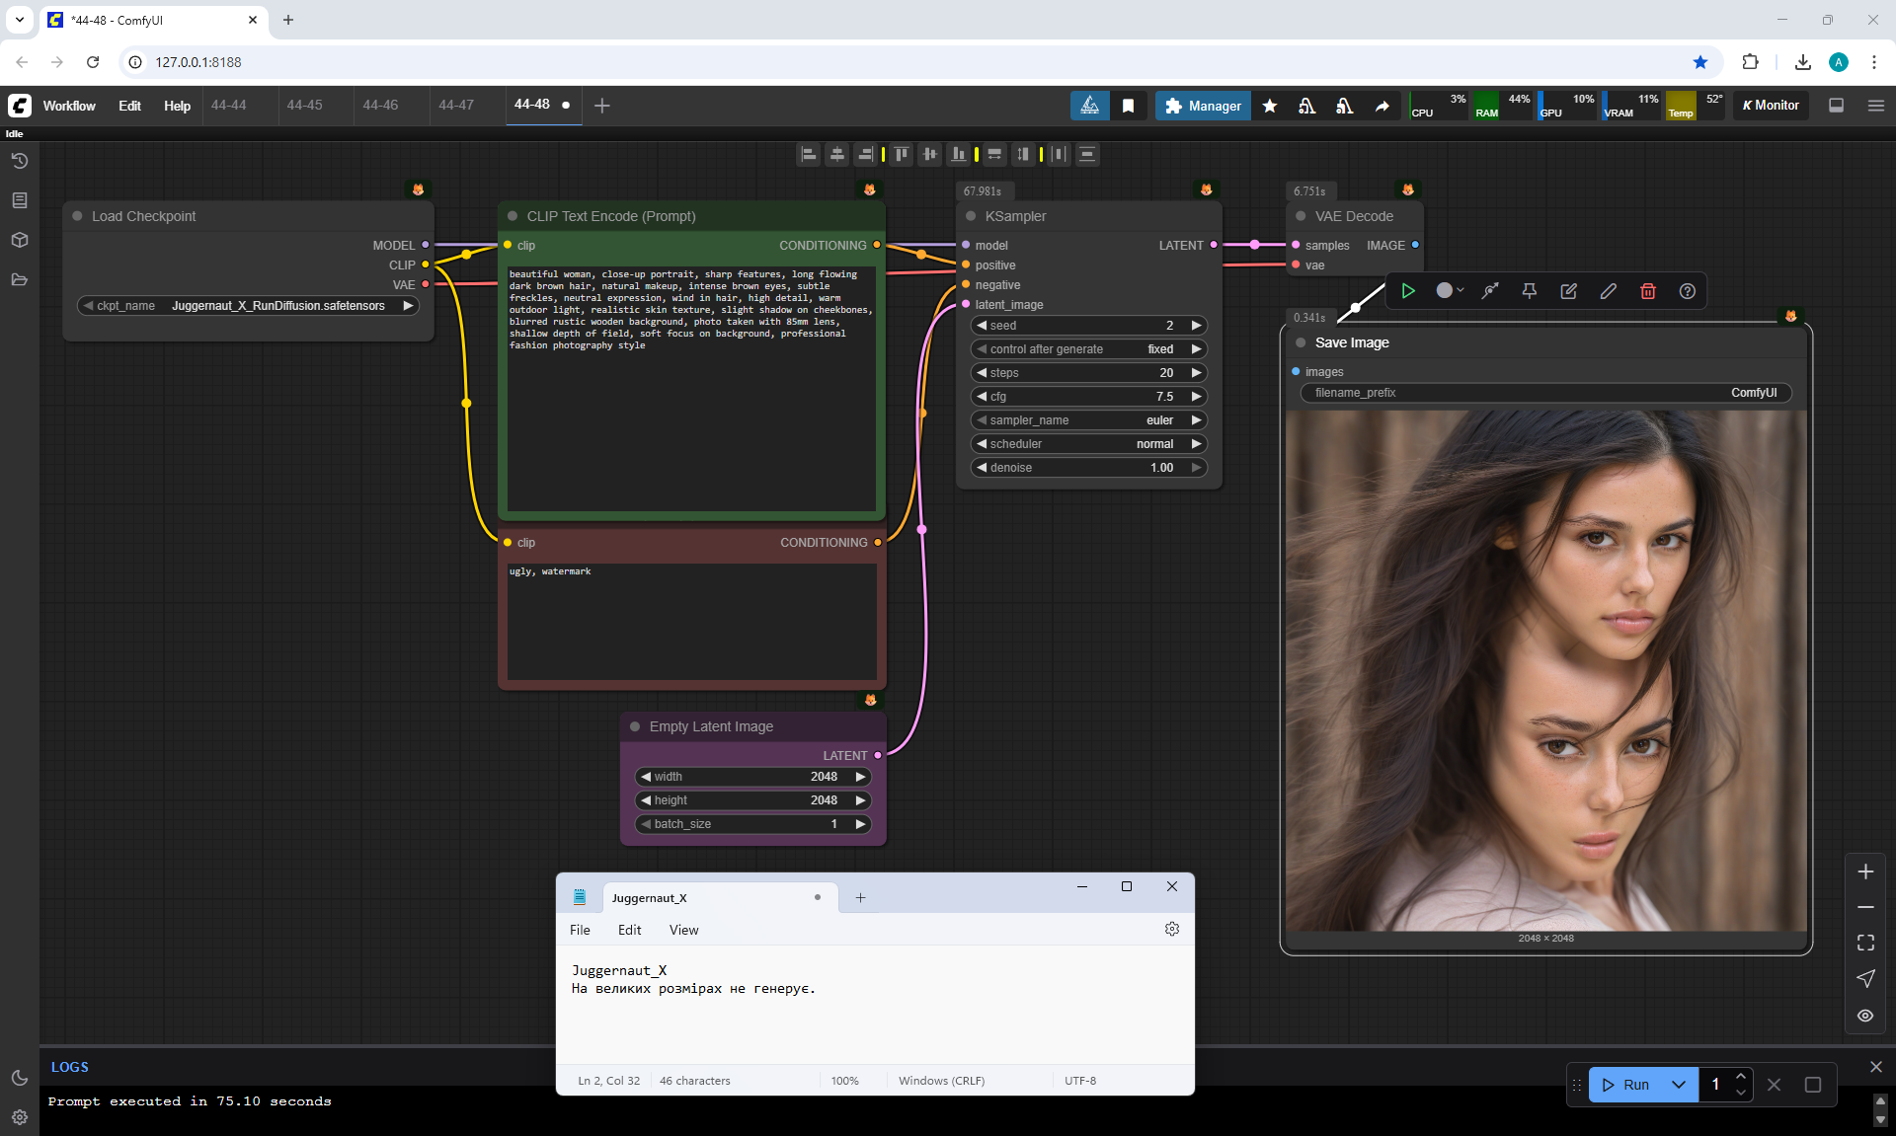Click the fit view icon on canvas
Screen dimensions: 1896x1136
coord(1864,943)
